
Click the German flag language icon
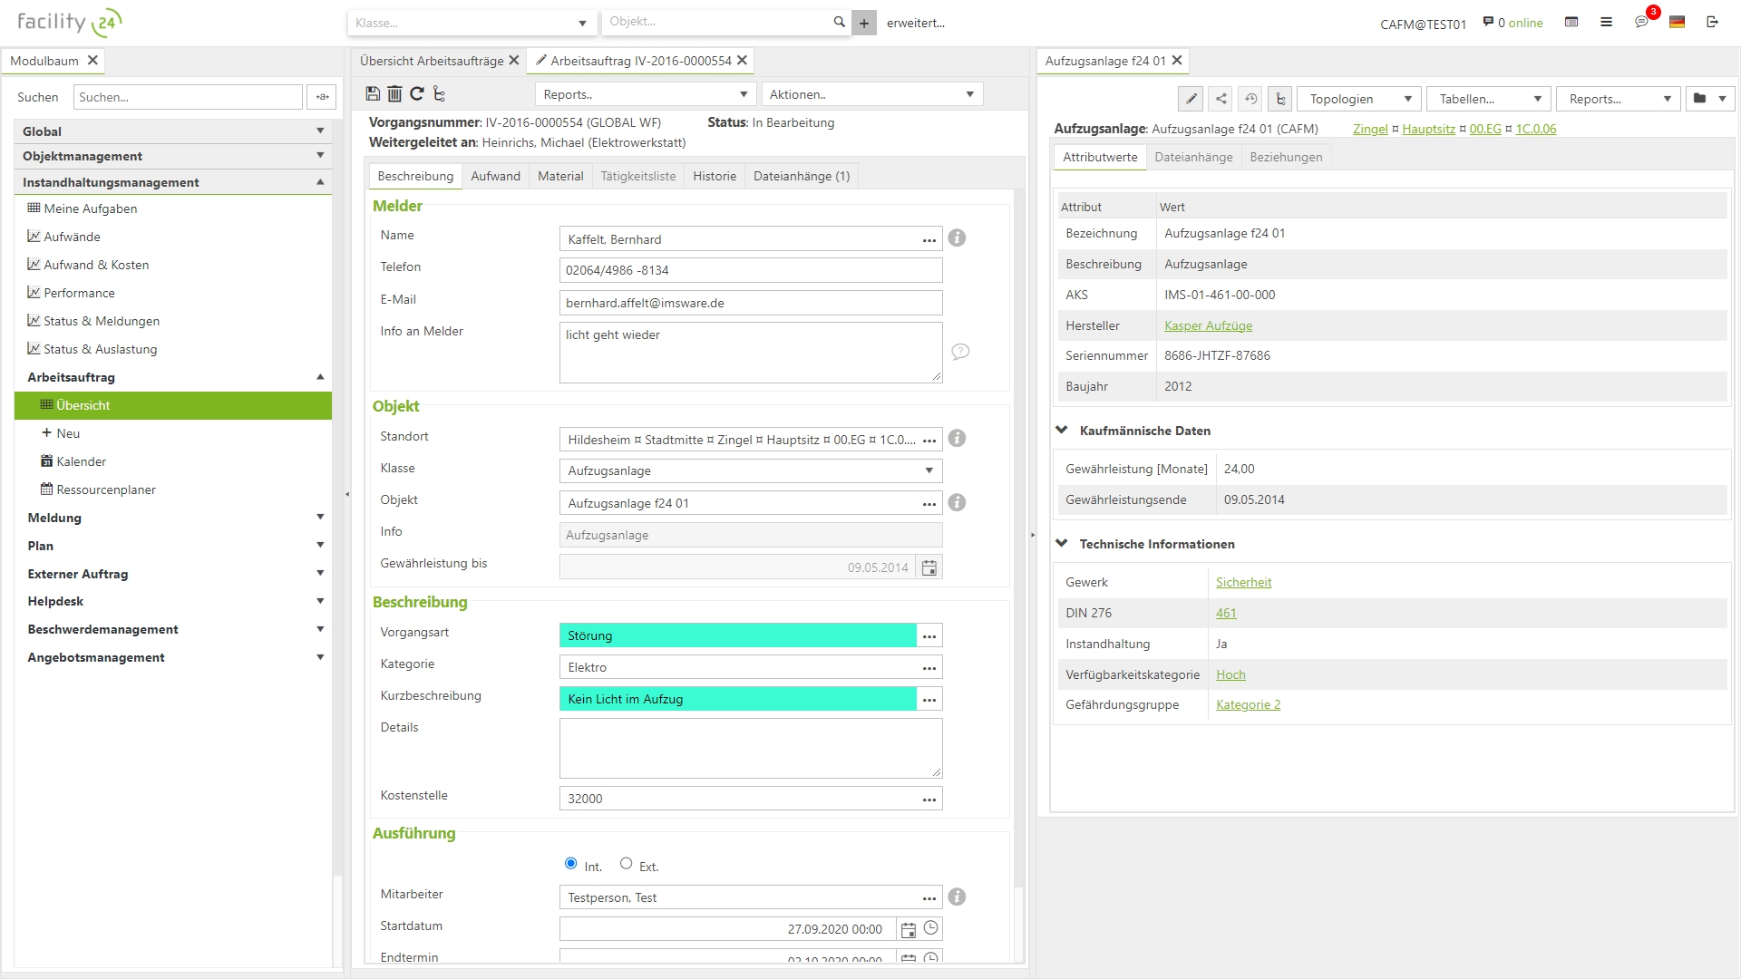(1677, 22)
